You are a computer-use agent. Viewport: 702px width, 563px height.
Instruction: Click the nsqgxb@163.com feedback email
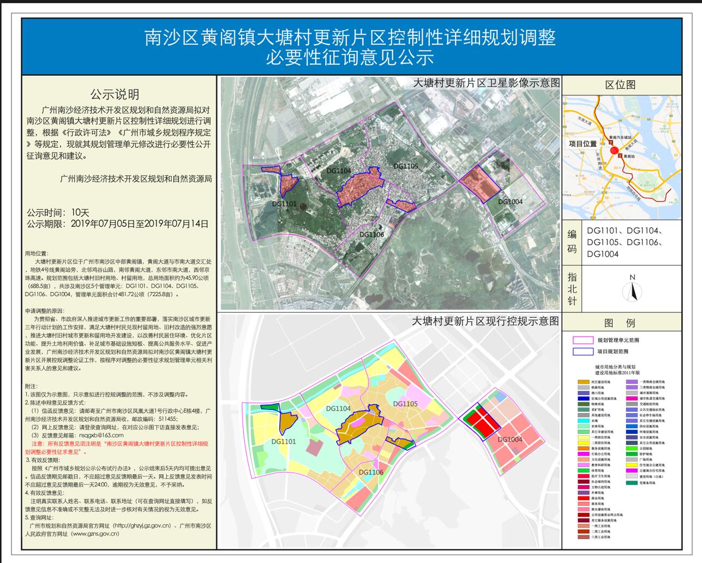click(x=101, y=435)
